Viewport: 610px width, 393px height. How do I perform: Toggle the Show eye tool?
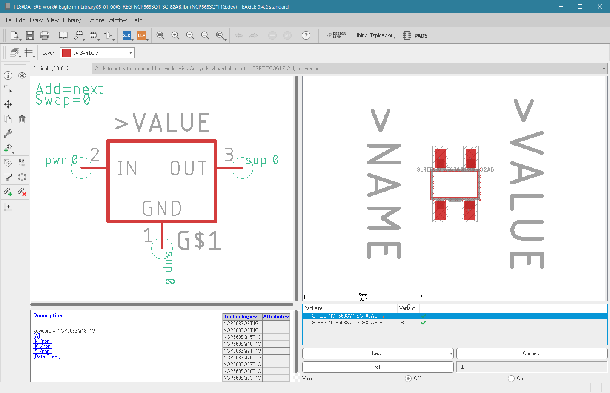(22, 75)
